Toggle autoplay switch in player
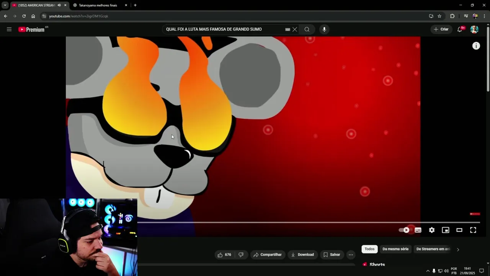490x276 pixels. click(x=404, y=230)
